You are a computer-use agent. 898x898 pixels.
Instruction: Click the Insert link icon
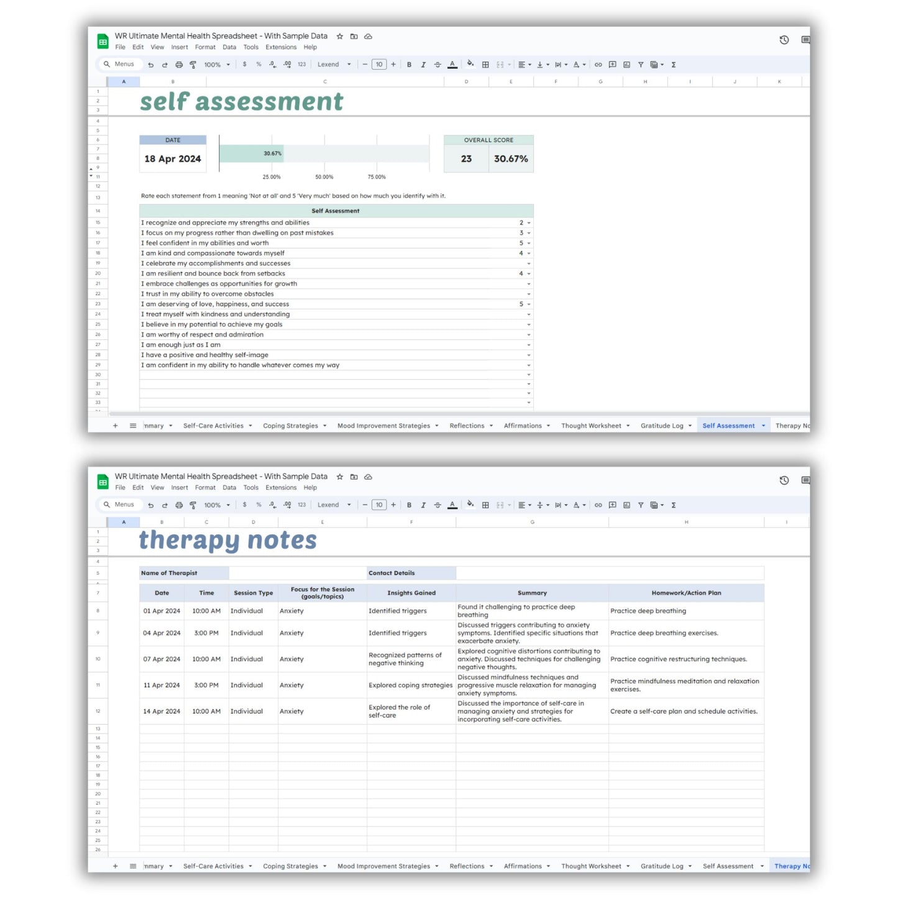click(x=598, y=64)
